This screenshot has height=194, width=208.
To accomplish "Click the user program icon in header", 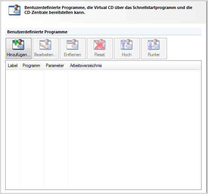I will click(14, 10).
